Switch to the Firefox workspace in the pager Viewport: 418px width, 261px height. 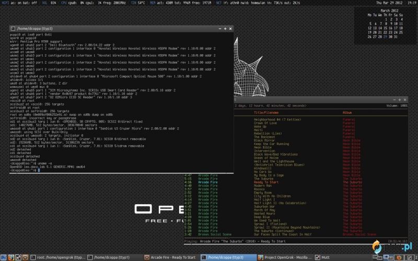click(399, 257)
